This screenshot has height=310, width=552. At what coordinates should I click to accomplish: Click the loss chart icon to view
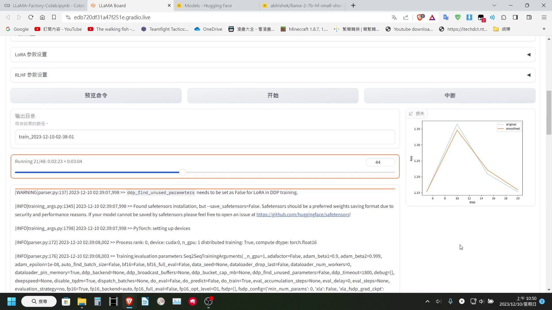pyautogui.click(x=411, y=114)
